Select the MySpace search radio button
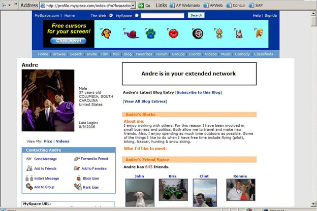This screenshot has height=211, width=317. tap(137, 15)
